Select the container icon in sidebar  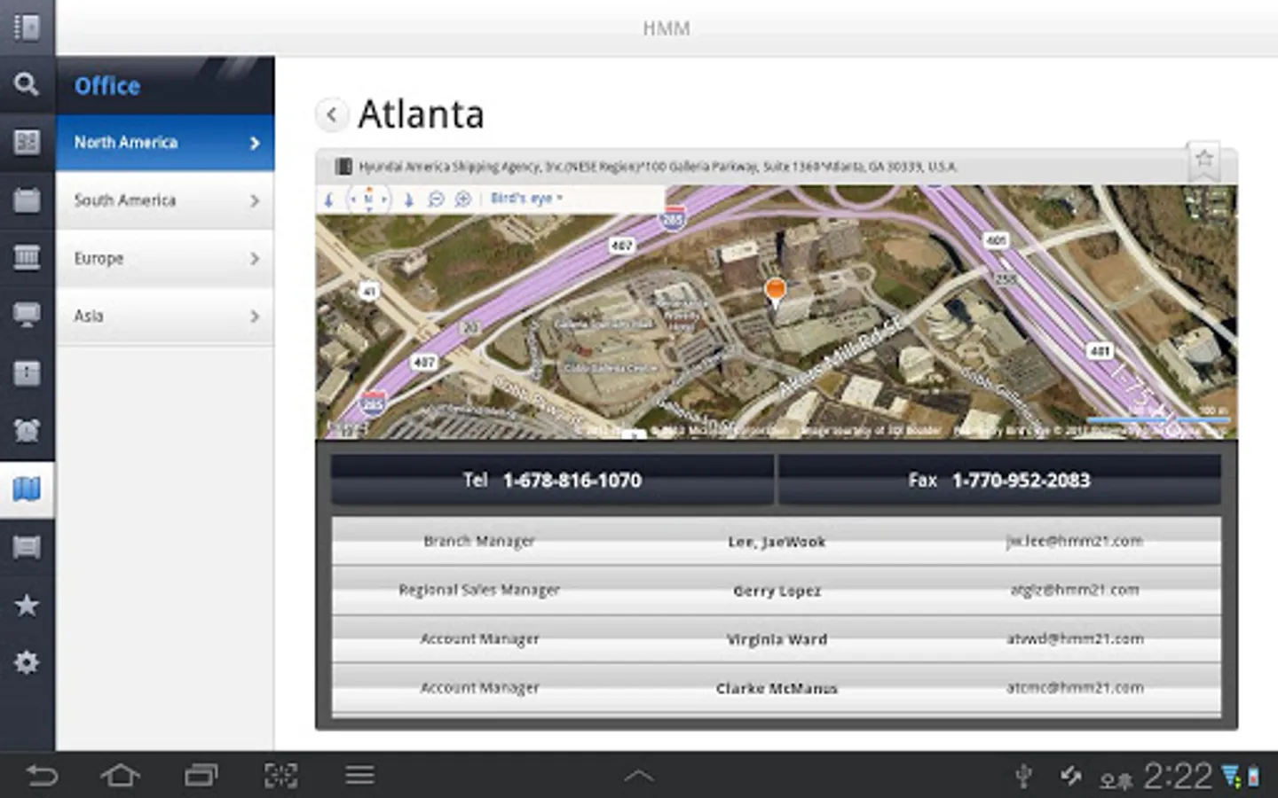point(27,257)
